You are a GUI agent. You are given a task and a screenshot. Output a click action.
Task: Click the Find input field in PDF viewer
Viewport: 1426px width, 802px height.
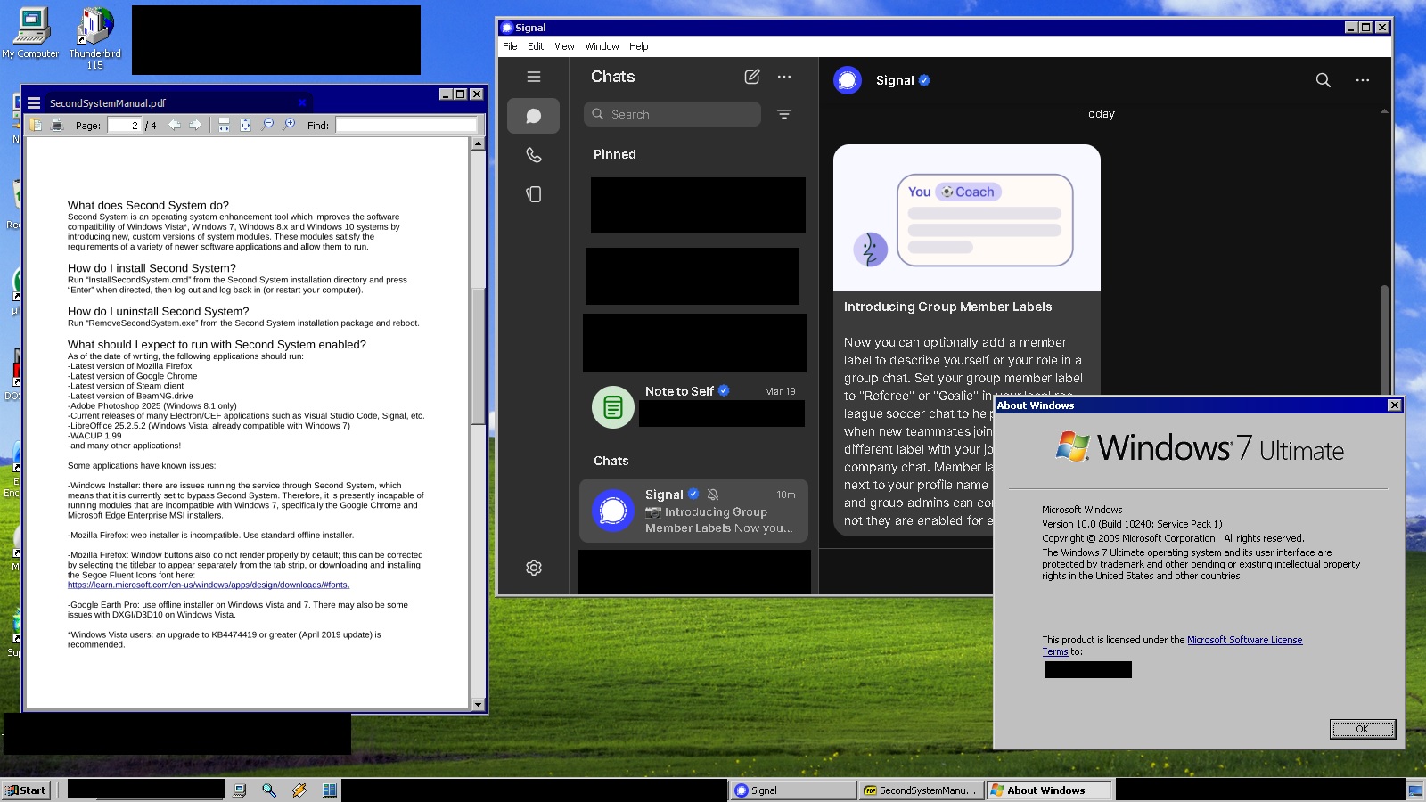pyautogui.click(x=406, y=126)
